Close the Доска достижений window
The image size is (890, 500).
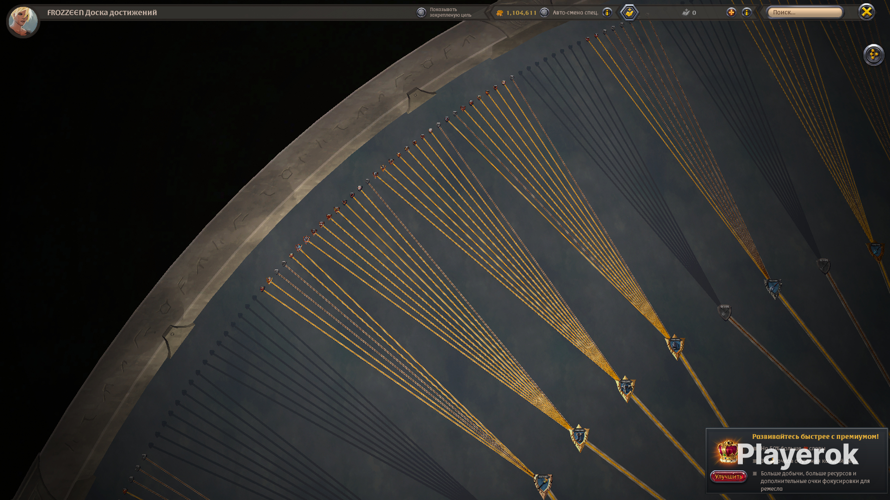[866, 11]
